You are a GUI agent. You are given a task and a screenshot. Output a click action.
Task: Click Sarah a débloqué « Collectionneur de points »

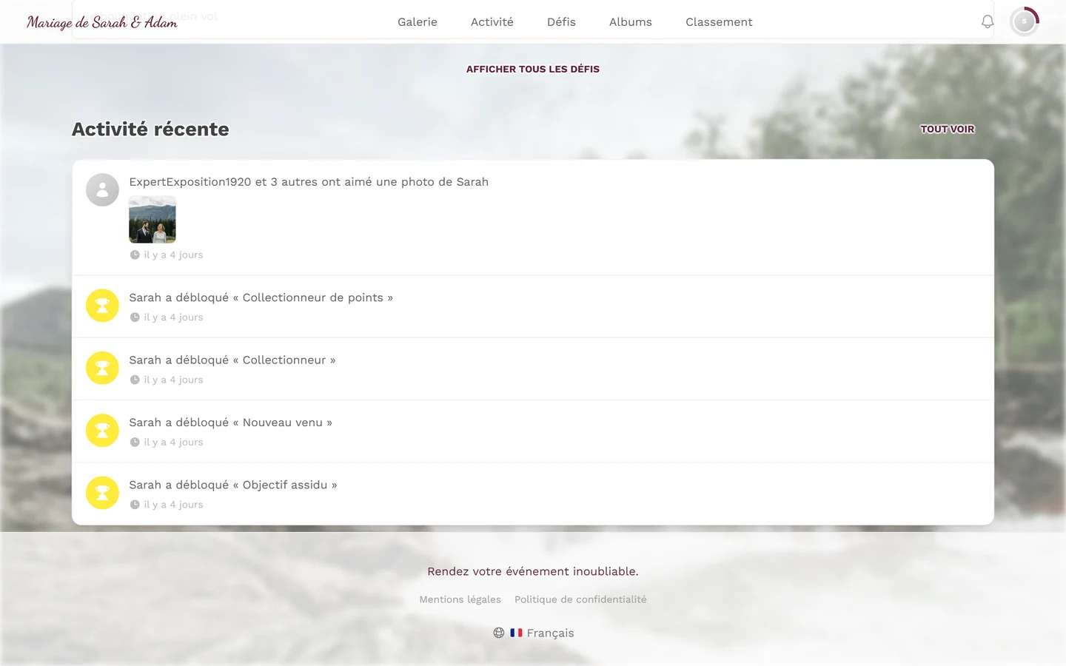[261, 297]
